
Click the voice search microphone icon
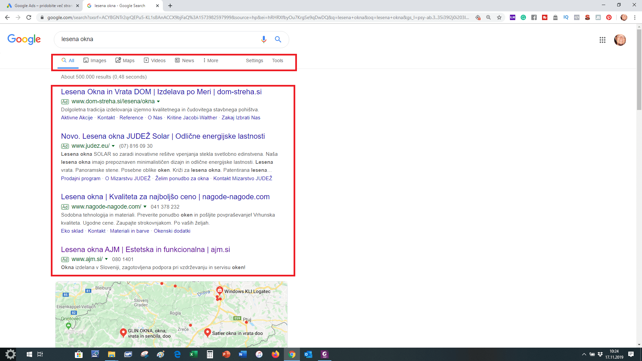click(263, 39)
